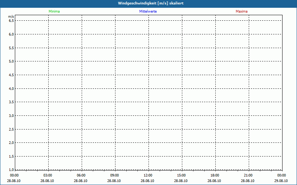Screen dimensions: 297x185
Task: Click the 4,5 y-axis value
Action: (12, 75)
